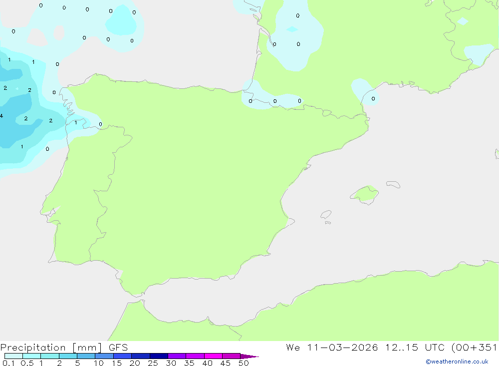Click the 'We 11-03-2026 12..15 UTC' timestamp
Screen dimensions: 499x366
point(365,347)
